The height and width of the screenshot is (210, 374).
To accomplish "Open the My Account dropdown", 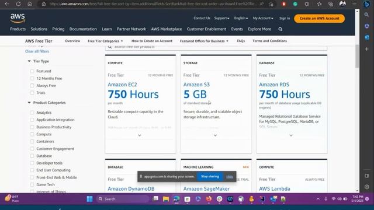I will click(263, 18).
